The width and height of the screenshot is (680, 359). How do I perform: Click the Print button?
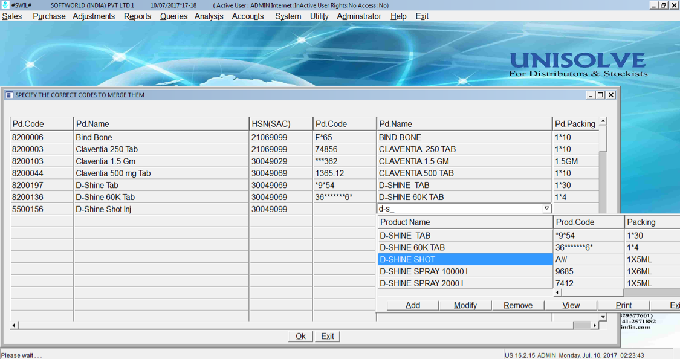coord(624,305)
